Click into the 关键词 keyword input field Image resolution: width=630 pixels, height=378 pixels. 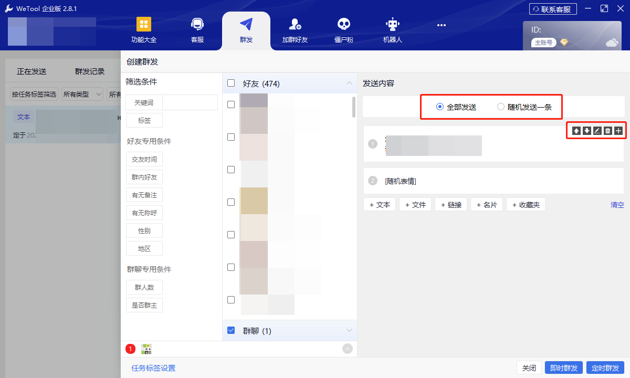coord(190,102)
